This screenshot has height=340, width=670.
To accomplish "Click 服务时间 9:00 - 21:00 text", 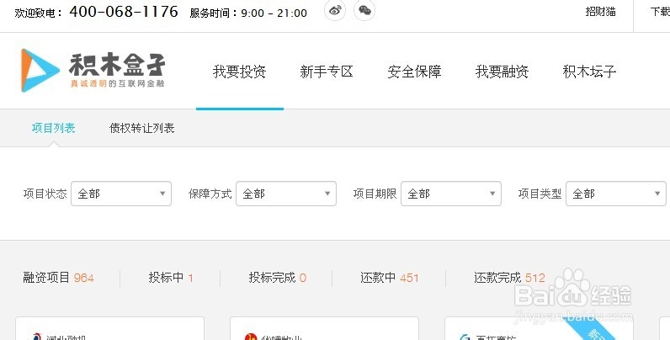I will 248,13.
